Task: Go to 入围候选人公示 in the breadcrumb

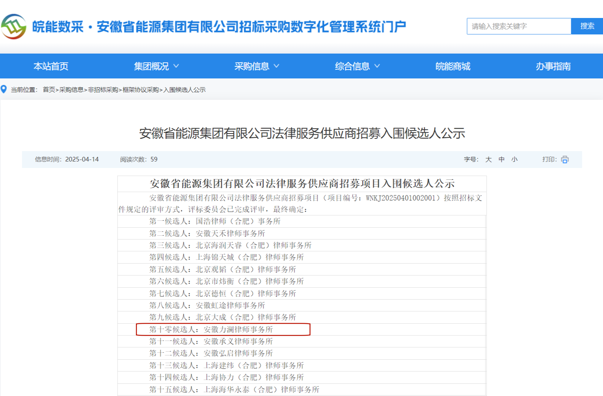Action: point(185,90)
